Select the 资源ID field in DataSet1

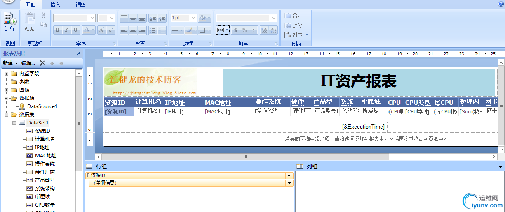click(42, 131)
